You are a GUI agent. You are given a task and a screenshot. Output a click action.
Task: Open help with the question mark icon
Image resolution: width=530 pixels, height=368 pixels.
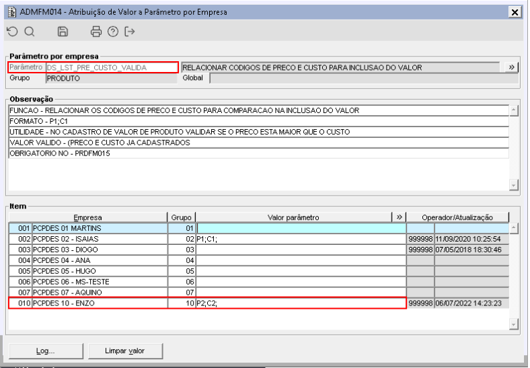[x=113, y=32]
